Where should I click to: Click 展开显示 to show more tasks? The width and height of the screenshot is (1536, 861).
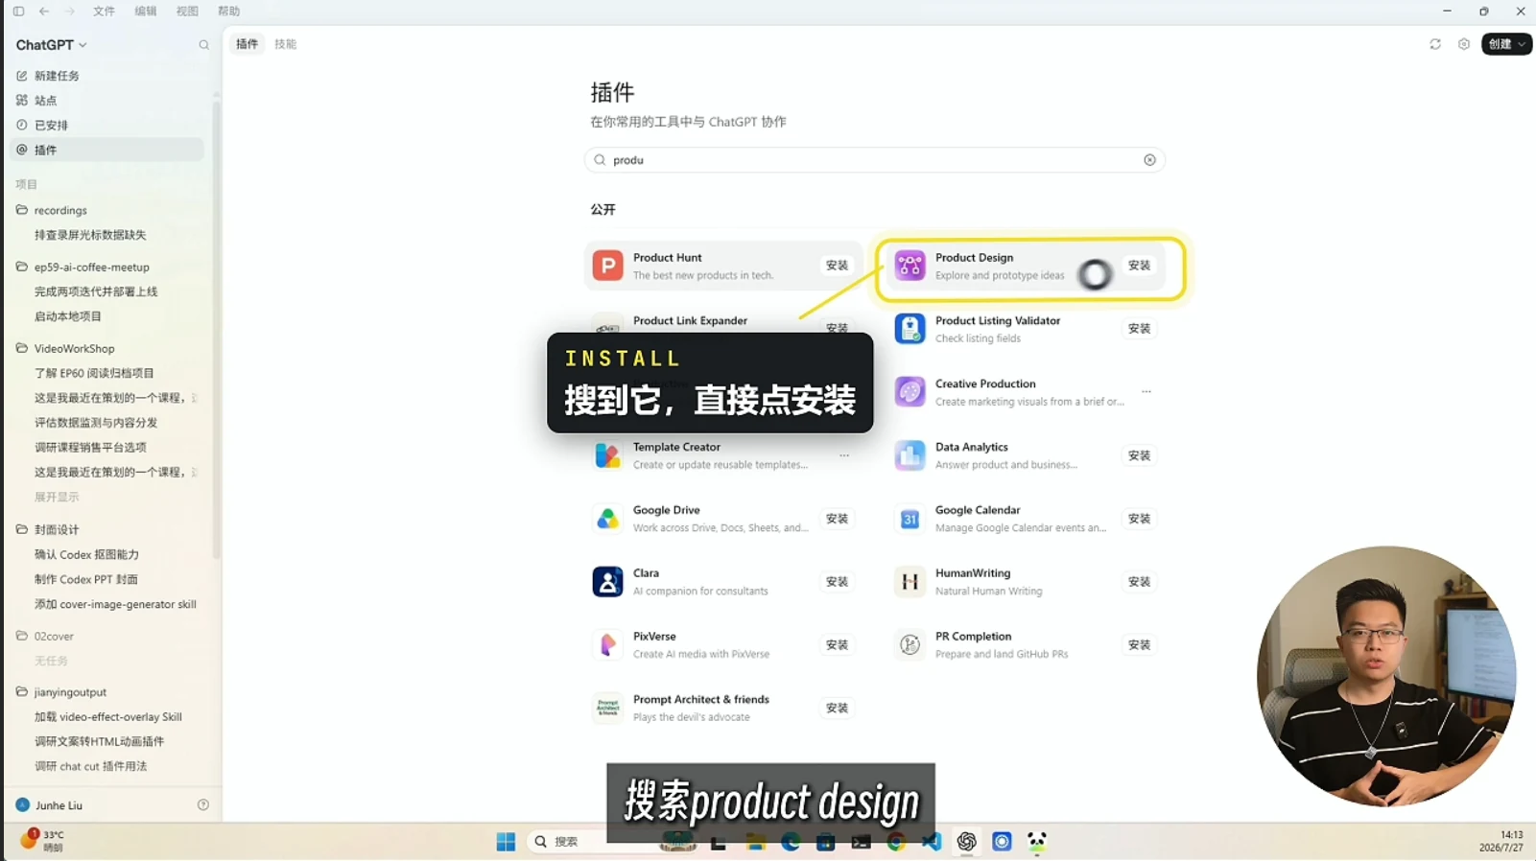57,497
